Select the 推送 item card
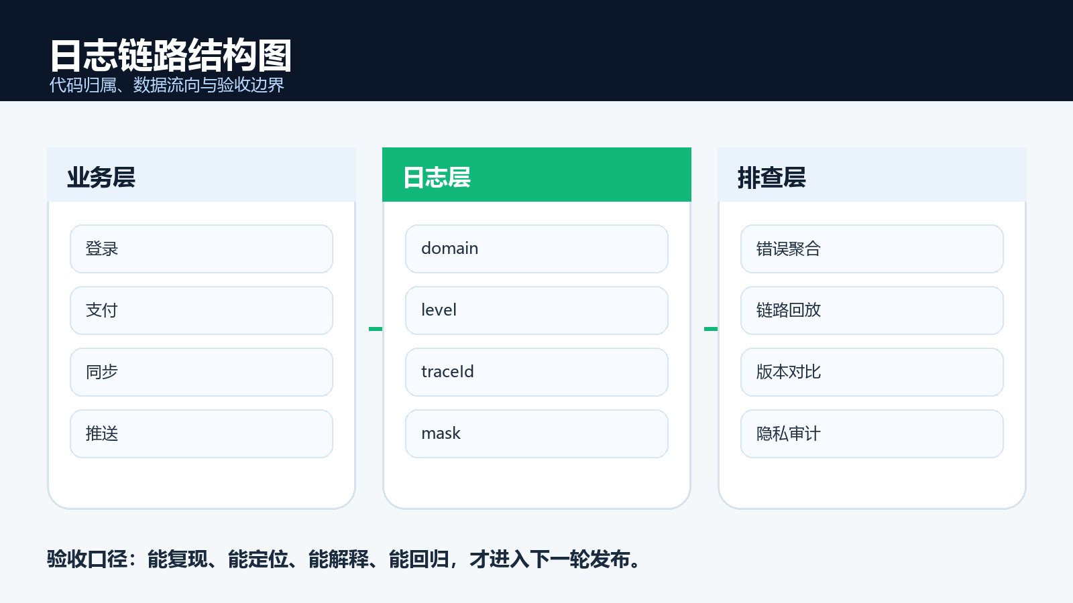The image size is (1073, 603). (x=201, y=433)
